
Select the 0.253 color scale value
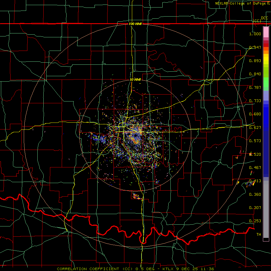(255, 221)
